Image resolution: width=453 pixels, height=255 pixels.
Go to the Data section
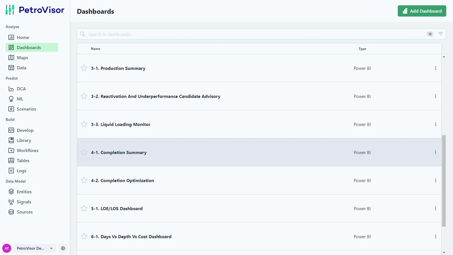click(x=32, y=68)
